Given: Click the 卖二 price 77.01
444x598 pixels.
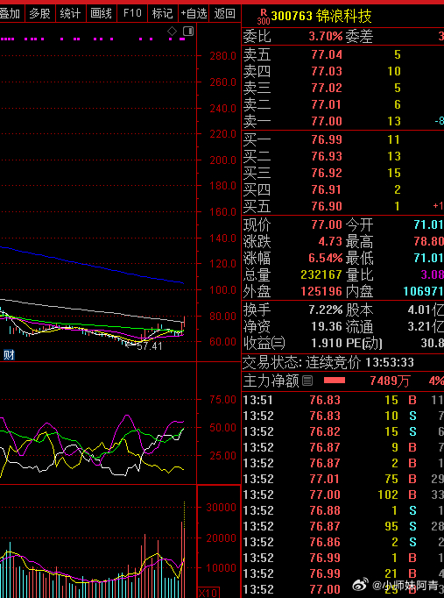Looking at the screenshot, I should (327, 104).
